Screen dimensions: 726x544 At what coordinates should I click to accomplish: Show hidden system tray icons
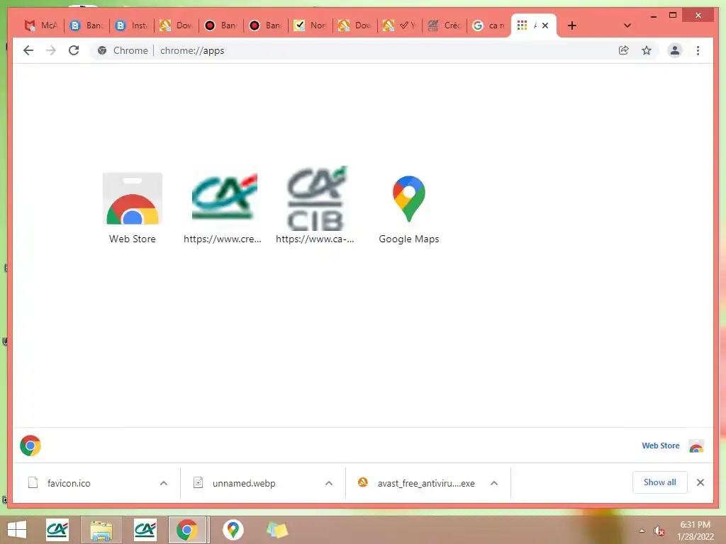[642, 531]
